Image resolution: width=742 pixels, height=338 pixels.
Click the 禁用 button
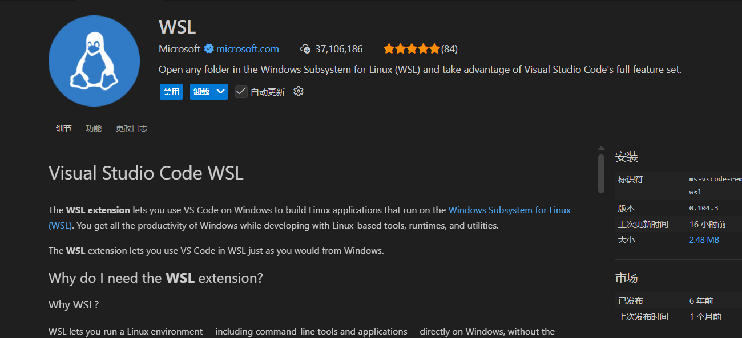[x=171, y=92]
